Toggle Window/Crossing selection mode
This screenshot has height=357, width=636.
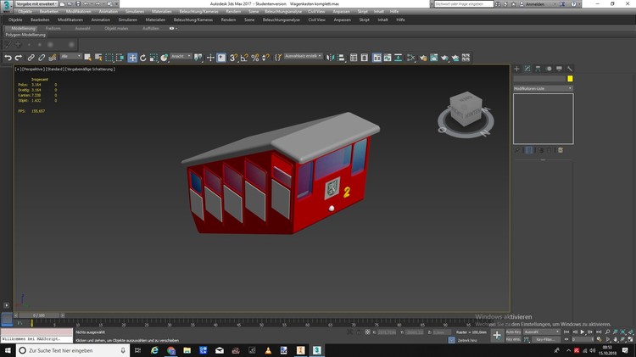pos(120,58)
